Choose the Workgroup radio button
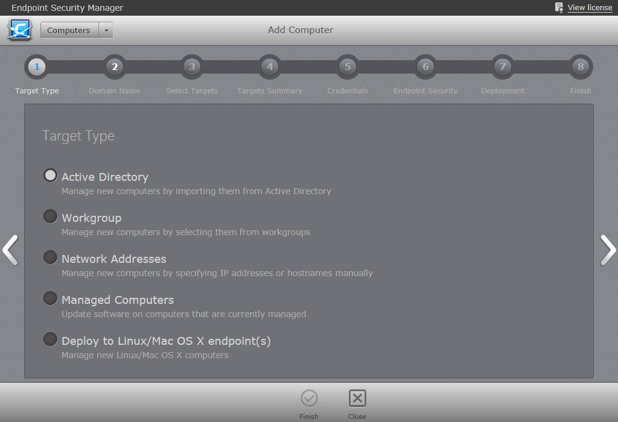618x422 pixels. pos(51,216)
